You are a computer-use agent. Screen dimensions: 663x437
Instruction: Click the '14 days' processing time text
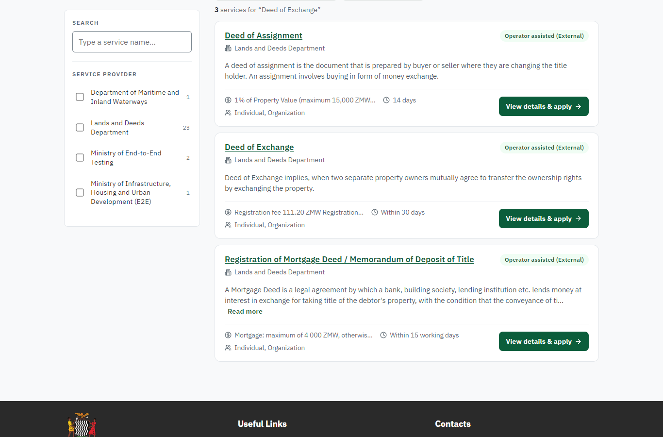pyautogui.click(x=404, y=101)
